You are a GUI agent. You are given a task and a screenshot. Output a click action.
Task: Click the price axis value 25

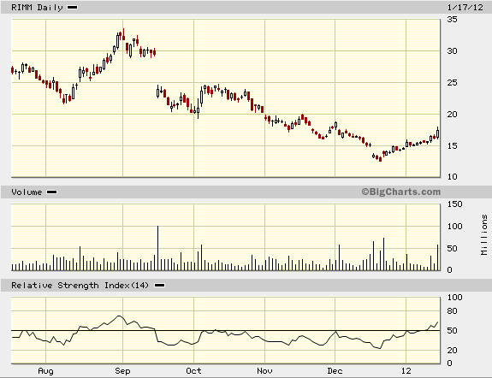click(452, 82)
